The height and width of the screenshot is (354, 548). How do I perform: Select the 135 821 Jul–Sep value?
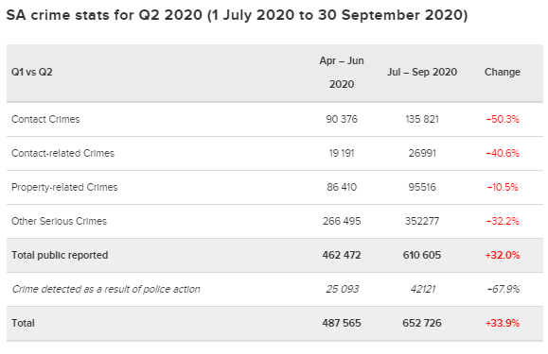[422, 119]
